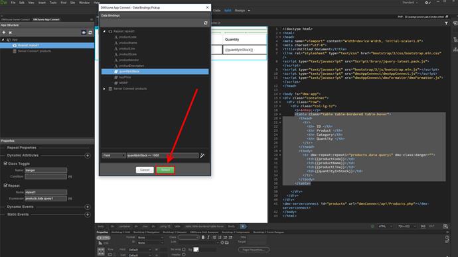Click the Class Toggle Condition field
458x257 pixels.
46,177
